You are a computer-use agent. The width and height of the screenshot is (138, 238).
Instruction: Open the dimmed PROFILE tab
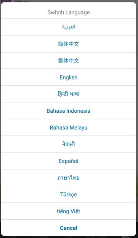68,237
